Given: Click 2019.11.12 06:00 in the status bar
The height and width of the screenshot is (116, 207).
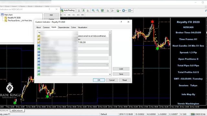Looking at the screenshot, I should point(126,114).
